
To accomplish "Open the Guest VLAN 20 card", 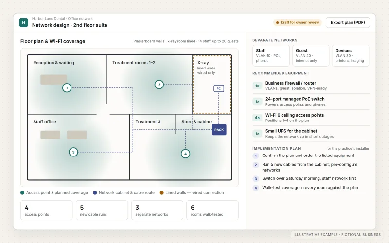I will (x=311, y=55).
